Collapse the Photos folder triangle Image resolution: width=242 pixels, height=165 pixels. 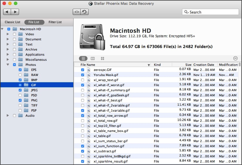click(x=8, y=65)
